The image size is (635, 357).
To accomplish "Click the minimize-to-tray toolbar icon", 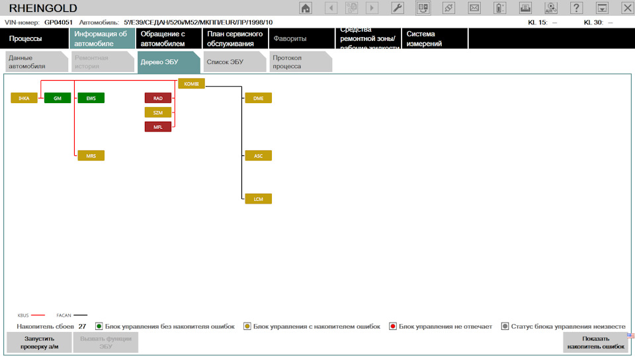I will coord(602,8).
